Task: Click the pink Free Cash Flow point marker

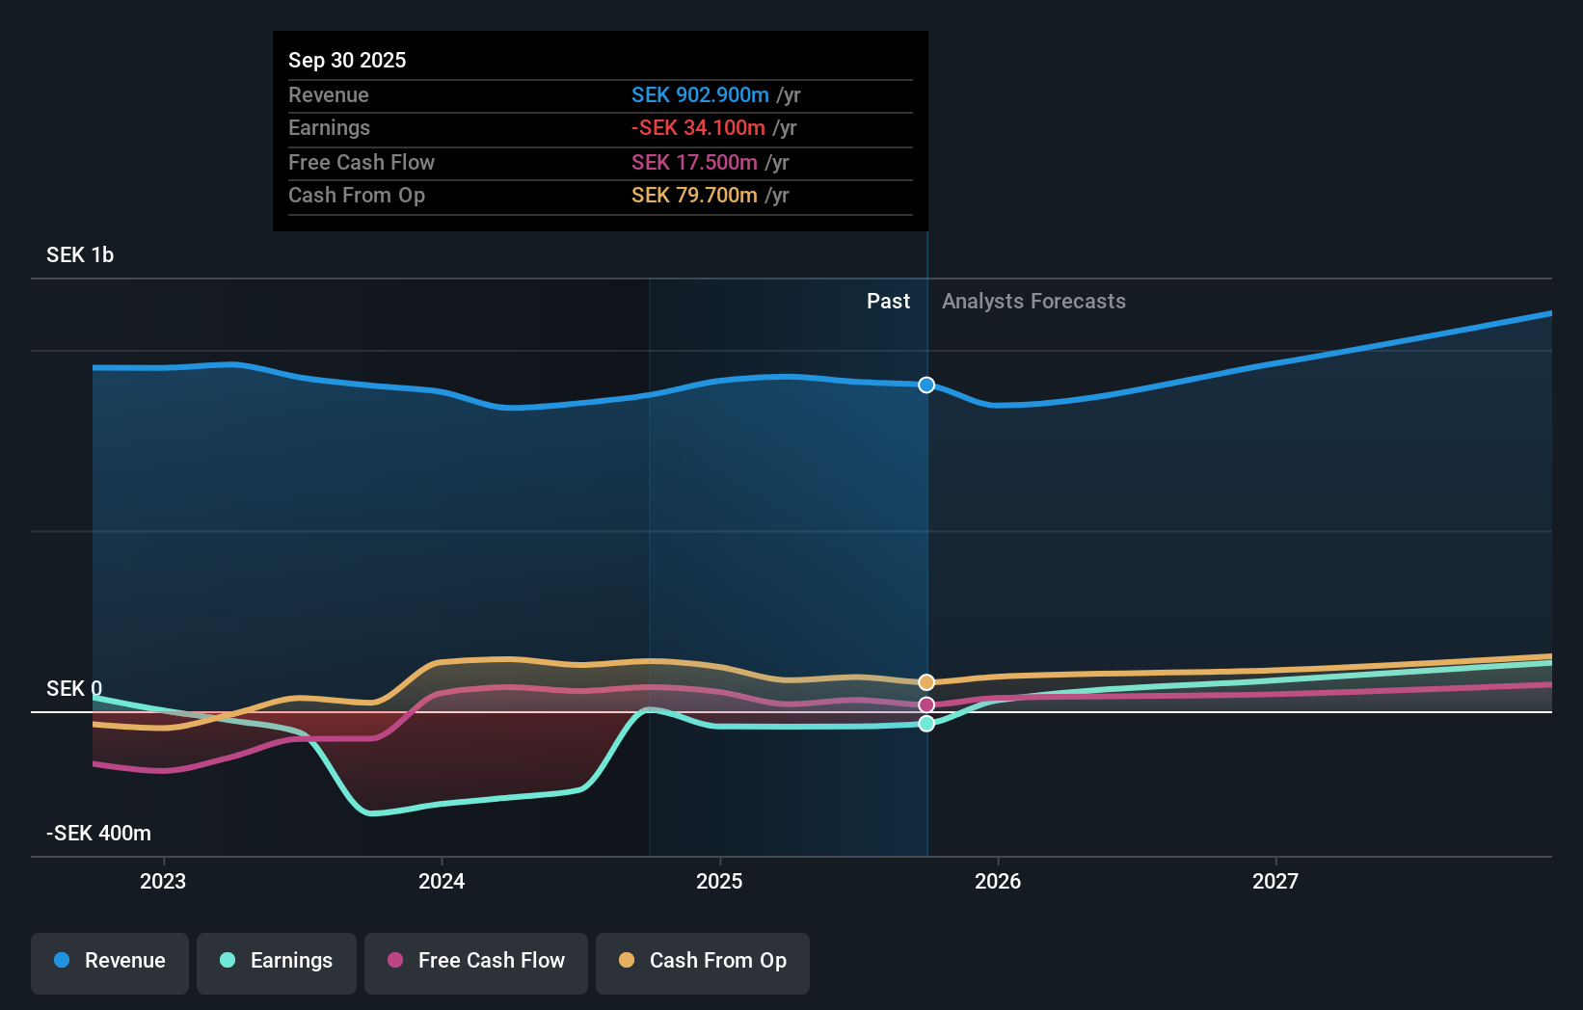Action: tap(926, 704)
